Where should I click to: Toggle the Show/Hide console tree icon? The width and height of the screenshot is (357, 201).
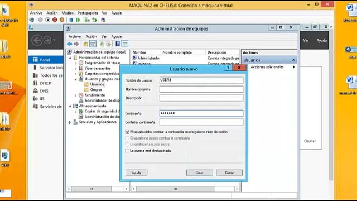click(x=93, y=44)
